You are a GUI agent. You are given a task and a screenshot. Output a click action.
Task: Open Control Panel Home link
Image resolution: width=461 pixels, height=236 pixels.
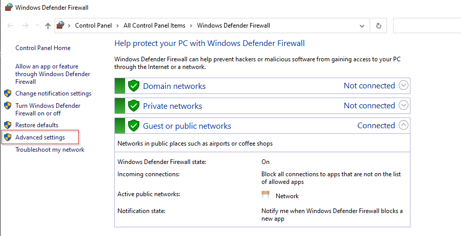43,48
